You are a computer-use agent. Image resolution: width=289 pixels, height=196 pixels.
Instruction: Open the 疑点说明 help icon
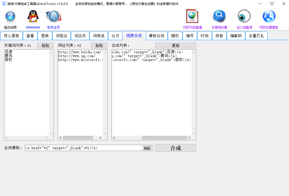point(10,17)
